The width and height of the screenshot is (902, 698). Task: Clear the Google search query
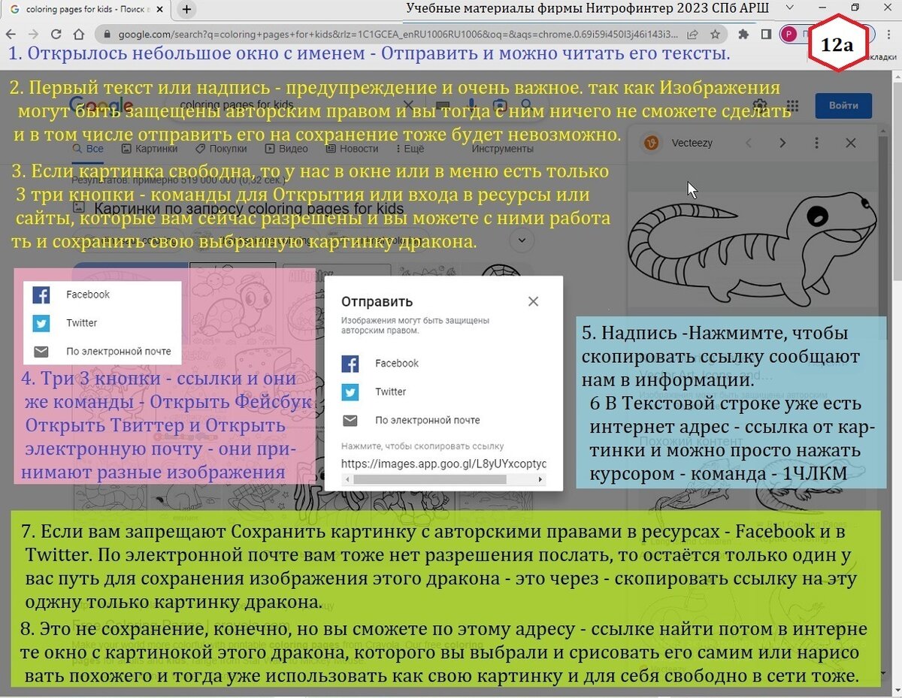[x=408, y=105]
